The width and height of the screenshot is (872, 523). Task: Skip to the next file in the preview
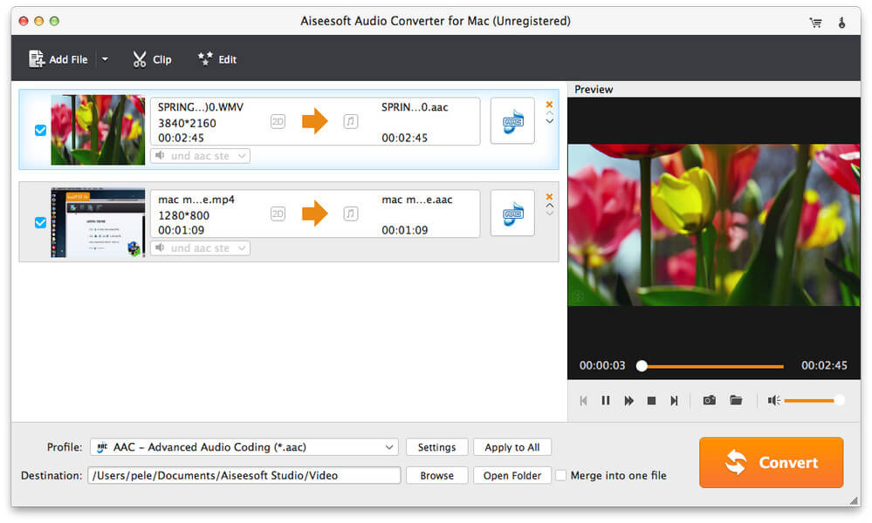(x=674, y=400)
